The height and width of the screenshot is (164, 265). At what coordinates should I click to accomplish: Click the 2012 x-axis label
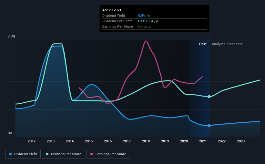tap(32, 141)
